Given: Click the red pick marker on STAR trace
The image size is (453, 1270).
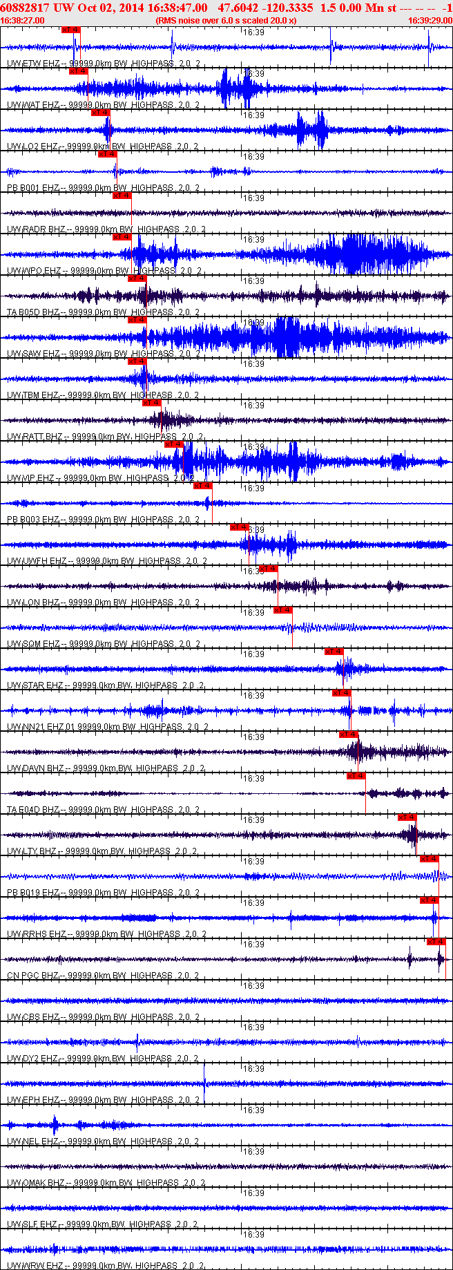Looking at the screenshot, I should point(334,652).
